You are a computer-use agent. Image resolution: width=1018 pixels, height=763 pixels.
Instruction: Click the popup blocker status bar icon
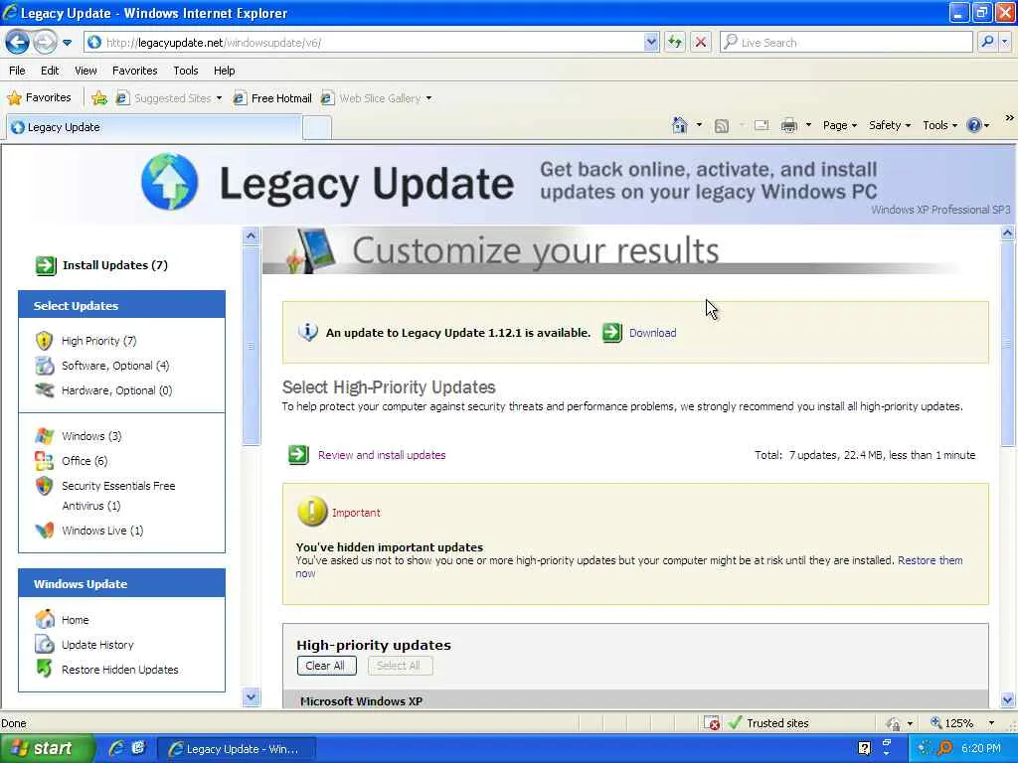[x=712, y=723]
